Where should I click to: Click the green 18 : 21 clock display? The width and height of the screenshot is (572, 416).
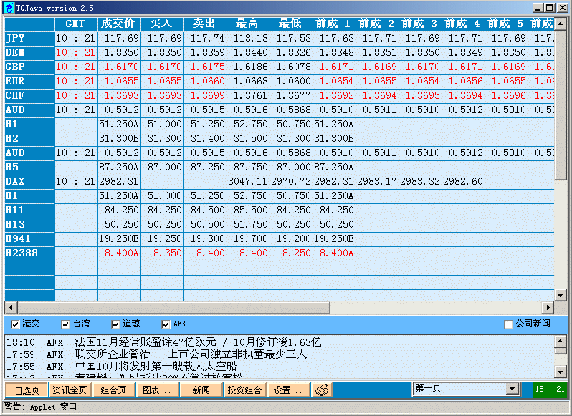549,389
